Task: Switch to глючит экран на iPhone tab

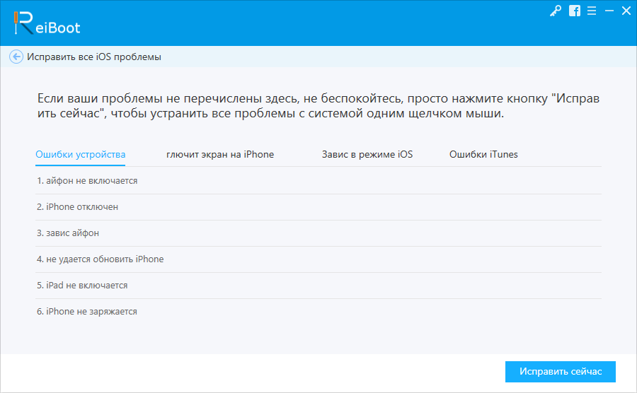Action: 220,155
